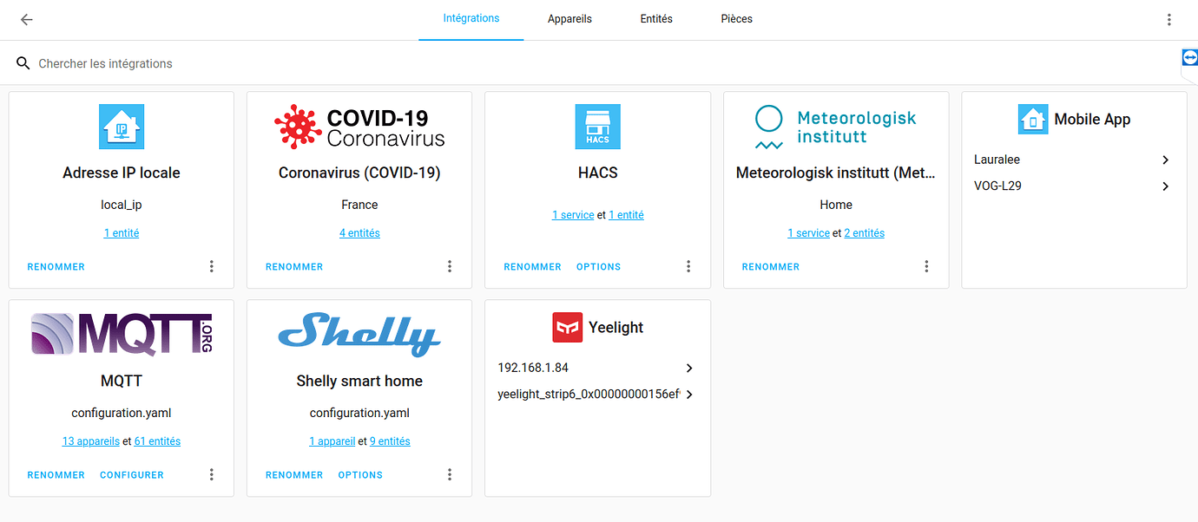
Task: Go back using the arrow icon
Action: tap(27, 19)
